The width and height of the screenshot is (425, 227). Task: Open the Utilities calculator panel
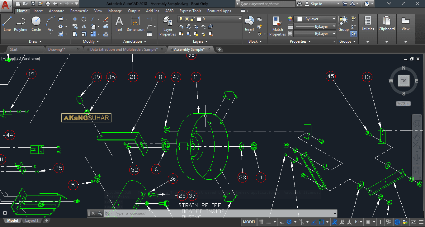(368, 24)
